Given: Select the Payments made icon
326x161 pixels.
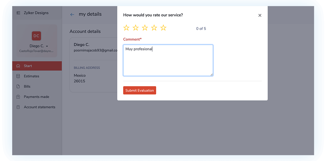Looking at the screenshot, I should pos(18,97).
